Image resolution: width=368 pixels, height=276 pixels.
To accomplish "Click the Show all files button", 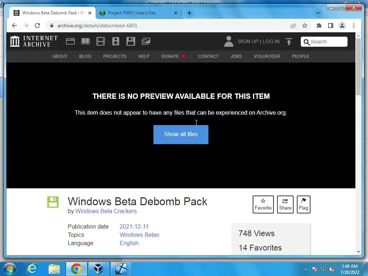I will (x=181, y=134).
